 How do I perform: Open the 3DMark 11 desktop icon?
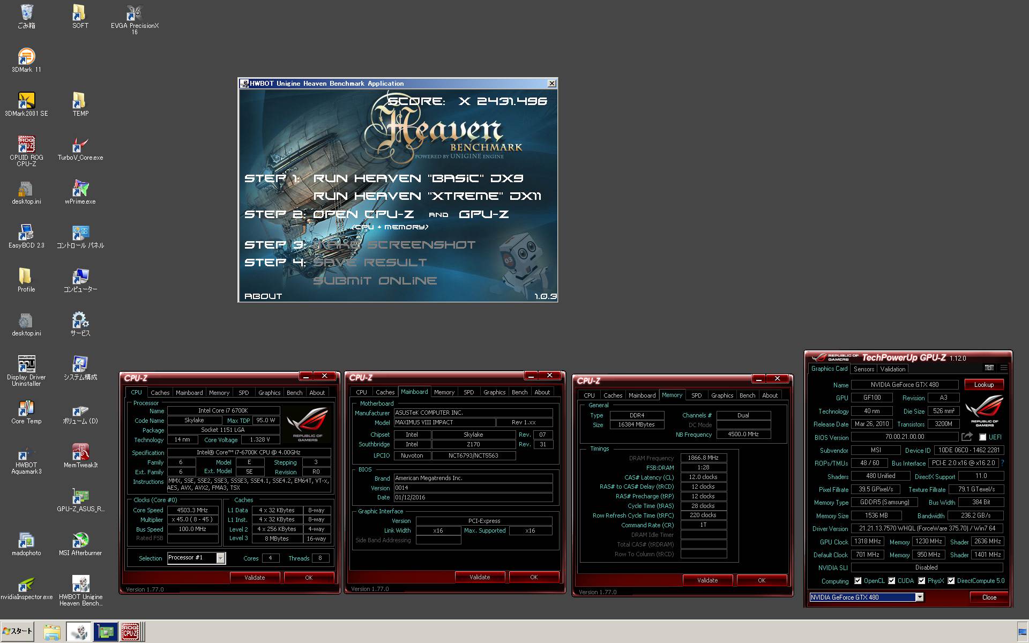pyautogui.click(x=26, y=60)
